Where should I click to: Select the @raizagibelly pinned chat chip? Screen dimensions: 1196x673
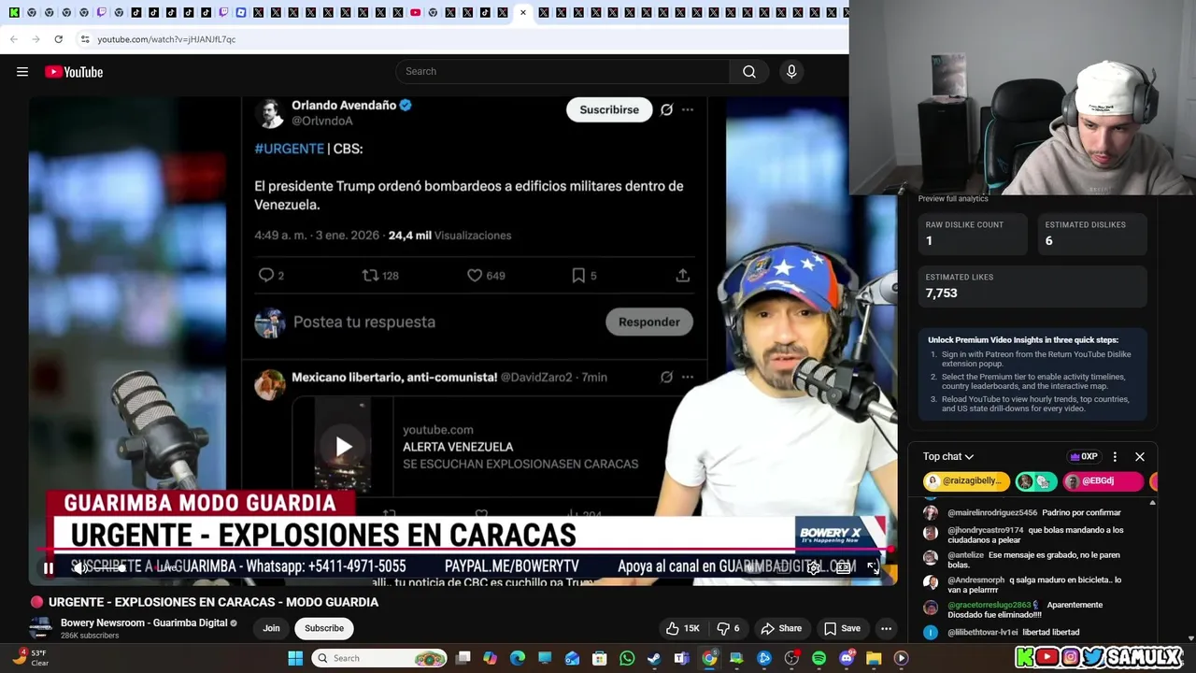[x=966, y=481]
